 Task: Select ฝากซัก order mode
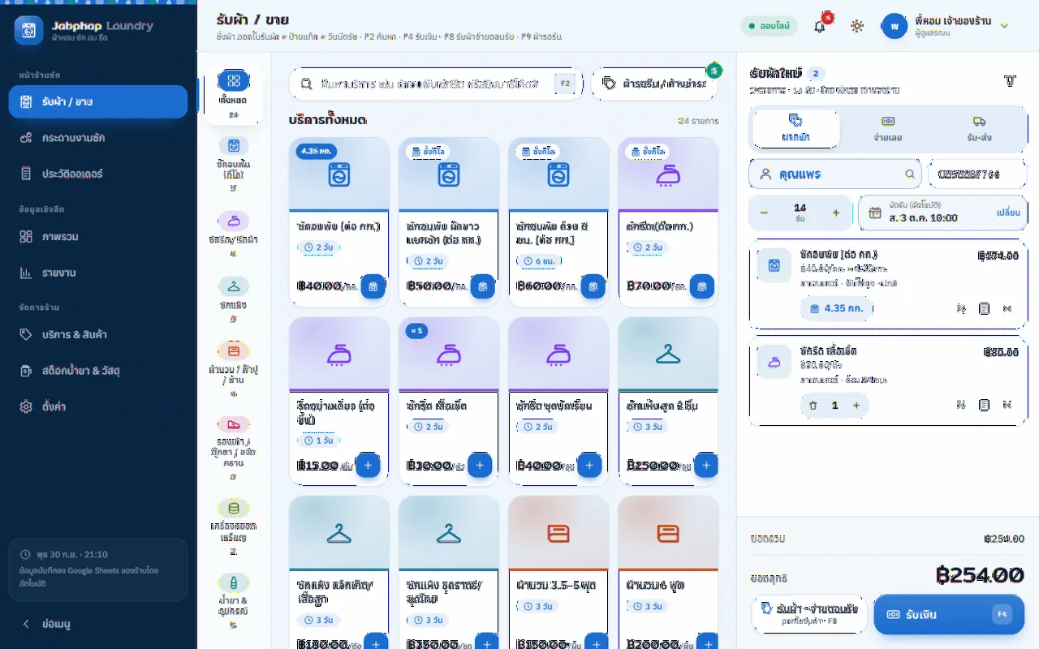796,129
